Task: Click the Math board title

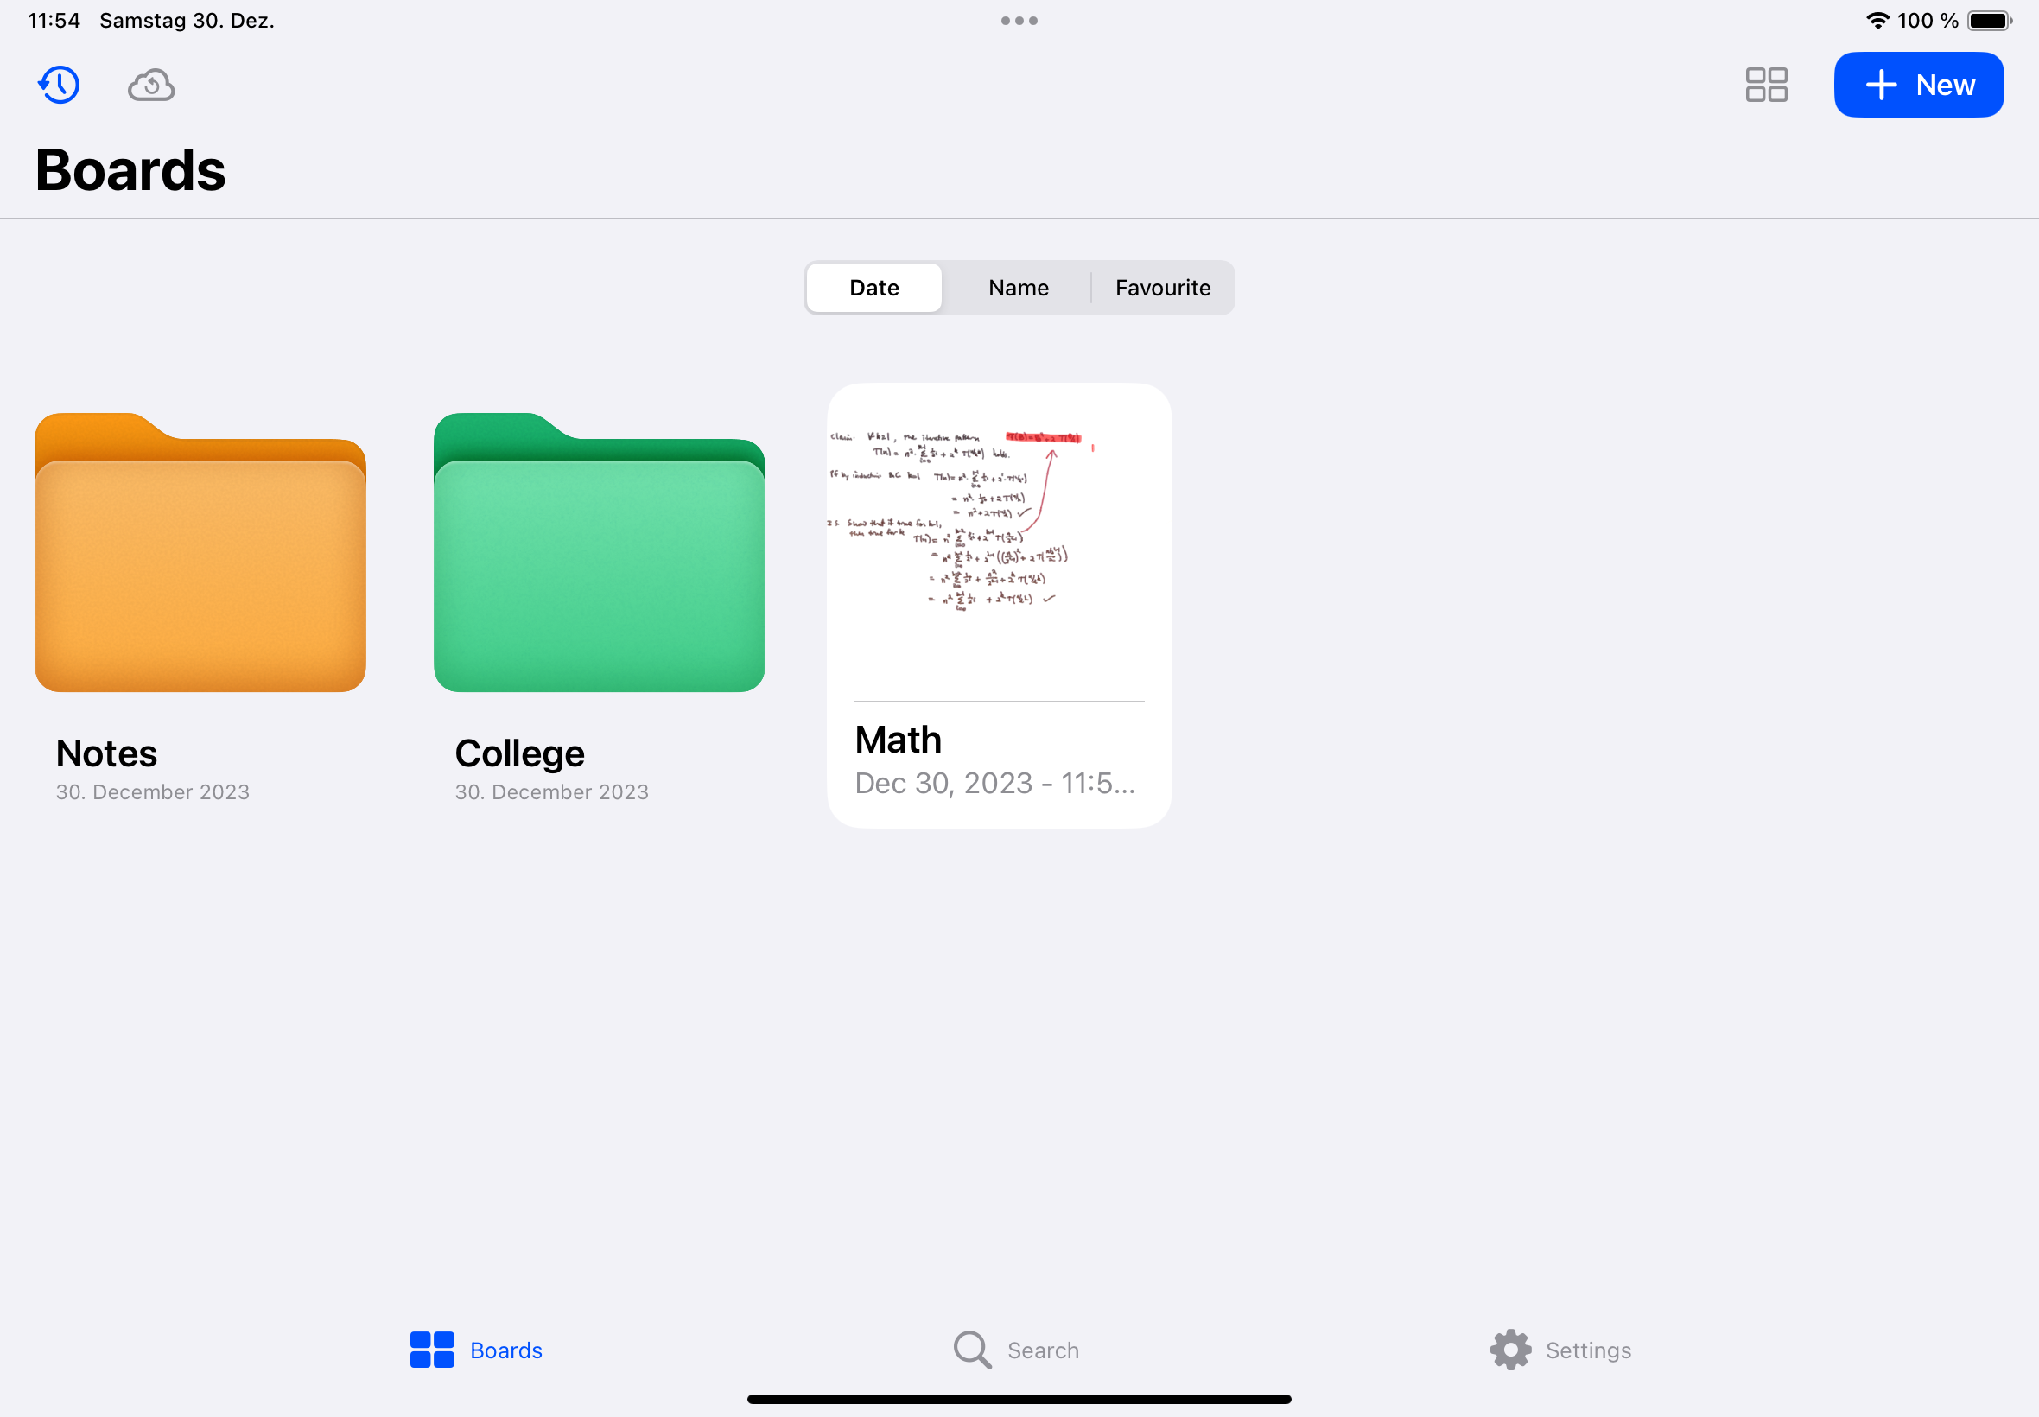Action: coord(898,740)
